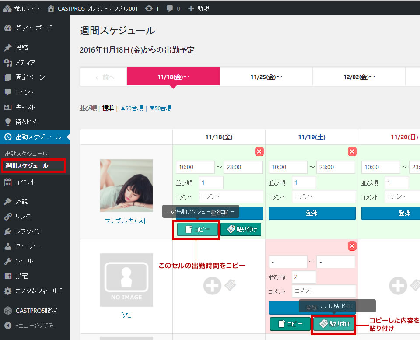
Task: Go to 固定ページ in sidebar
Action: coord(35,77)
